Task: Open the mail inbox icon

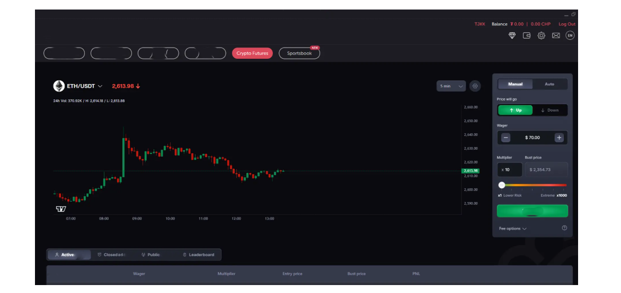Action: (x=556, y=35)
